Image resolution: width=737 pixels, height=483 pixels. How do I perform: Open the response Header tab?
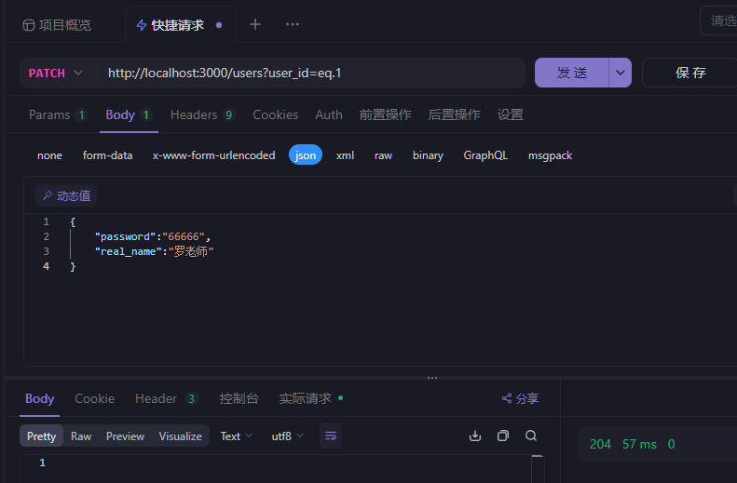(167, 398)
